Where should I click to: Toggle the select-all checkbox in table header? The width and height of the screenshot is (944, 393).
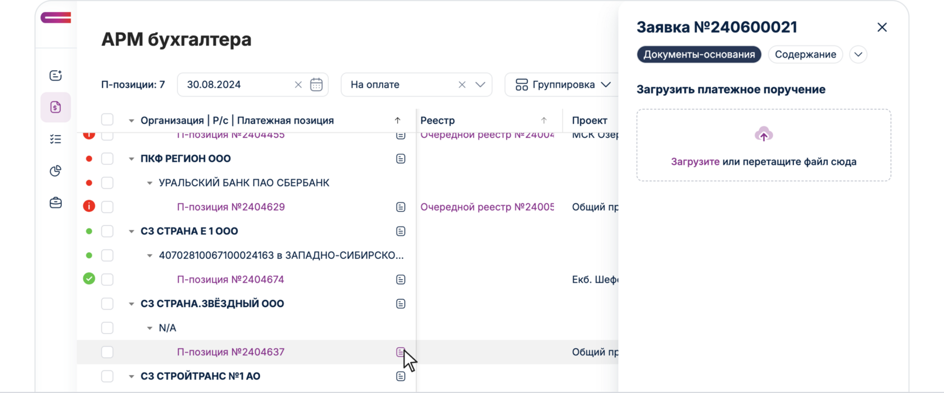pos(107,120)
